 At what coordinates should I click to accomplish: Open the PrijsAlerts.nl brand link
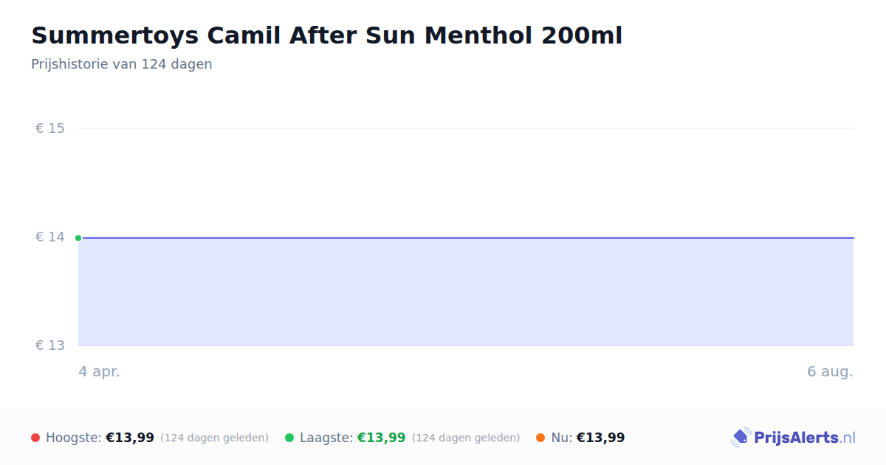(x=794, y=438)
